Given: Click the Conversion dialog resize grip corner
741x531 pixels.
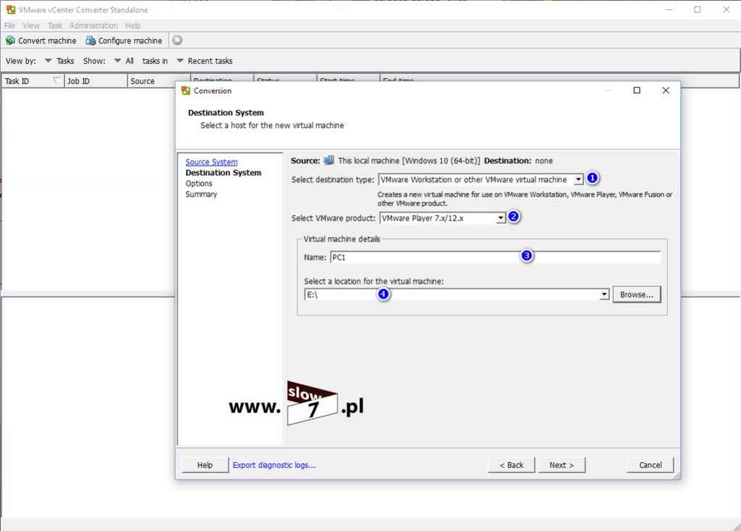Looking at the screenshot, I should pyautogui.click(x=677, y=476).
